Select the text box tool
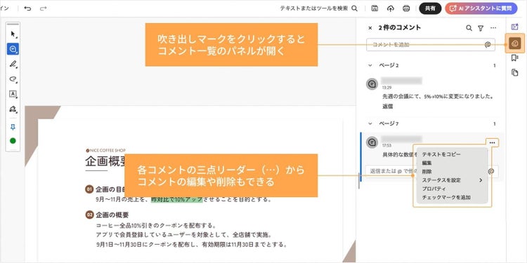The image size is (527, 263). pyautogui.click(x=13, y=94)
